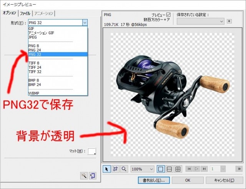Choose WBMP from format list
Viewport: 246px width, 189px height.
(58, 93)
